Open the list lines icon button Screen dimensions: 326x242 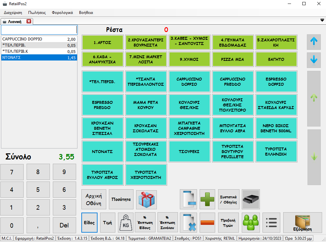click(271, 223)
